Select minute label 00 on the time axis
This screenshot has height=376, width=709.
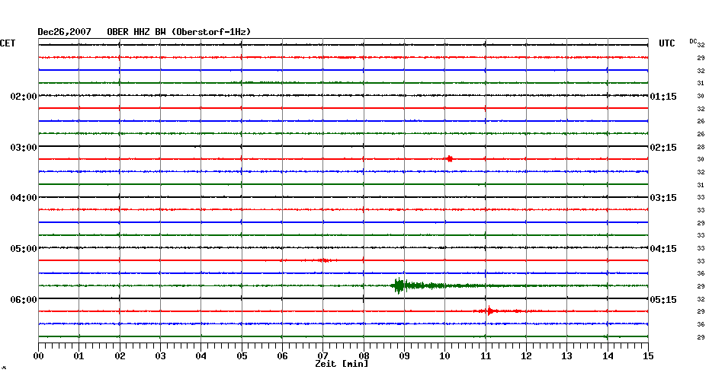[38, 356]
